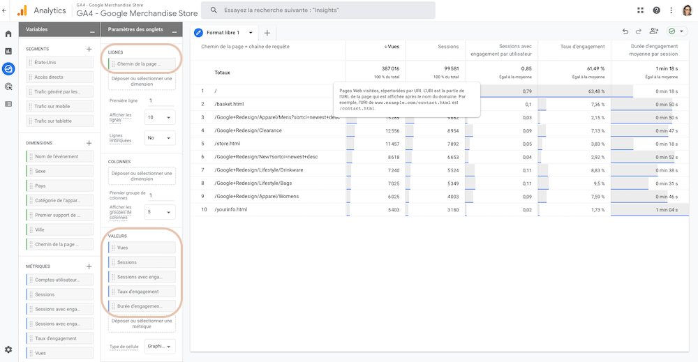Open Type de cellule dropdown
Viewport: 698px width, 362px height.
[159, 347]
